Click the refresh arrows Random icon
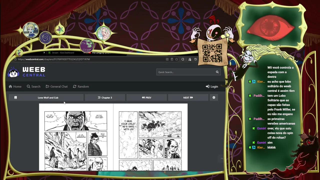Viewport: 320px width, 180px height. click(74, 86)
